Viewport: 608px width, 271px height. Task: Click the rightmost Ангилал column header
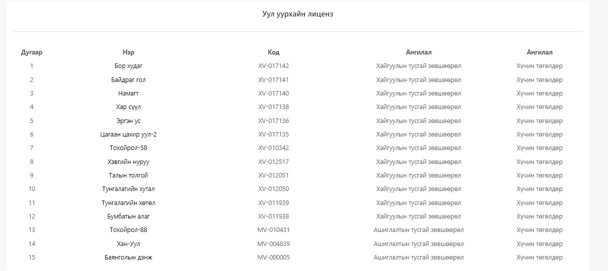click(x=539, y=52)
